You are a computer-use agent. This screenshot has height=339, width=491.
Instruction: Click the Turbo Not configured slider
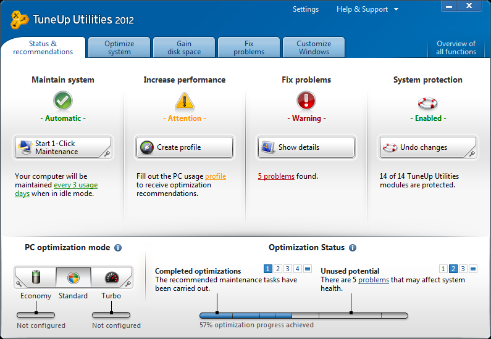tap(111, 315)
